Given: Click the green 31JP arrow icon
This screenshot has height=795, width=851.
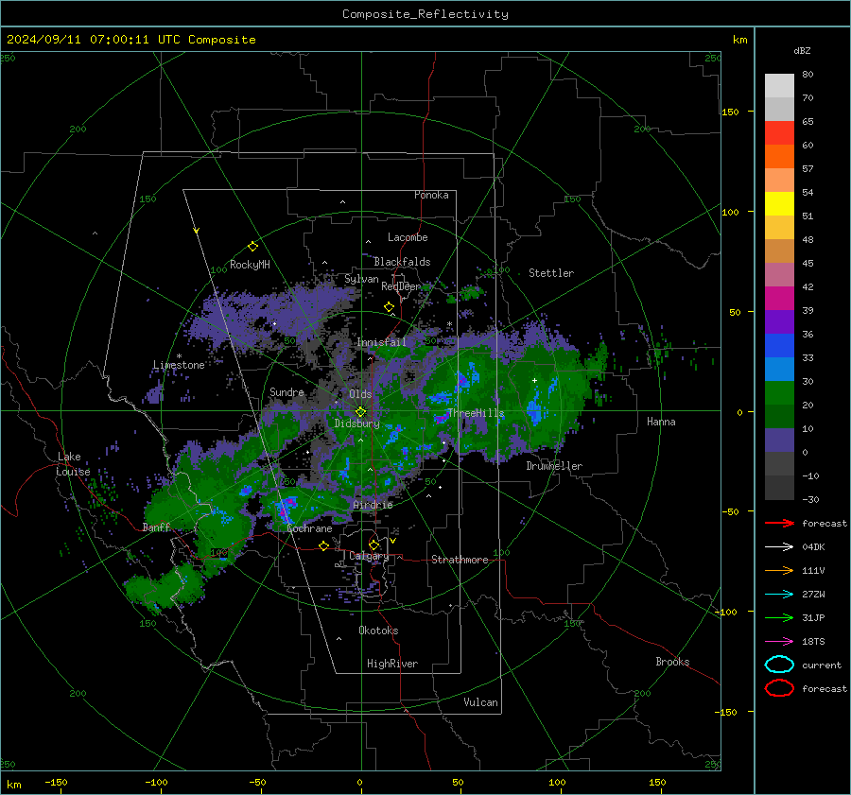Looking at the screenshot, I should (779, 617).
